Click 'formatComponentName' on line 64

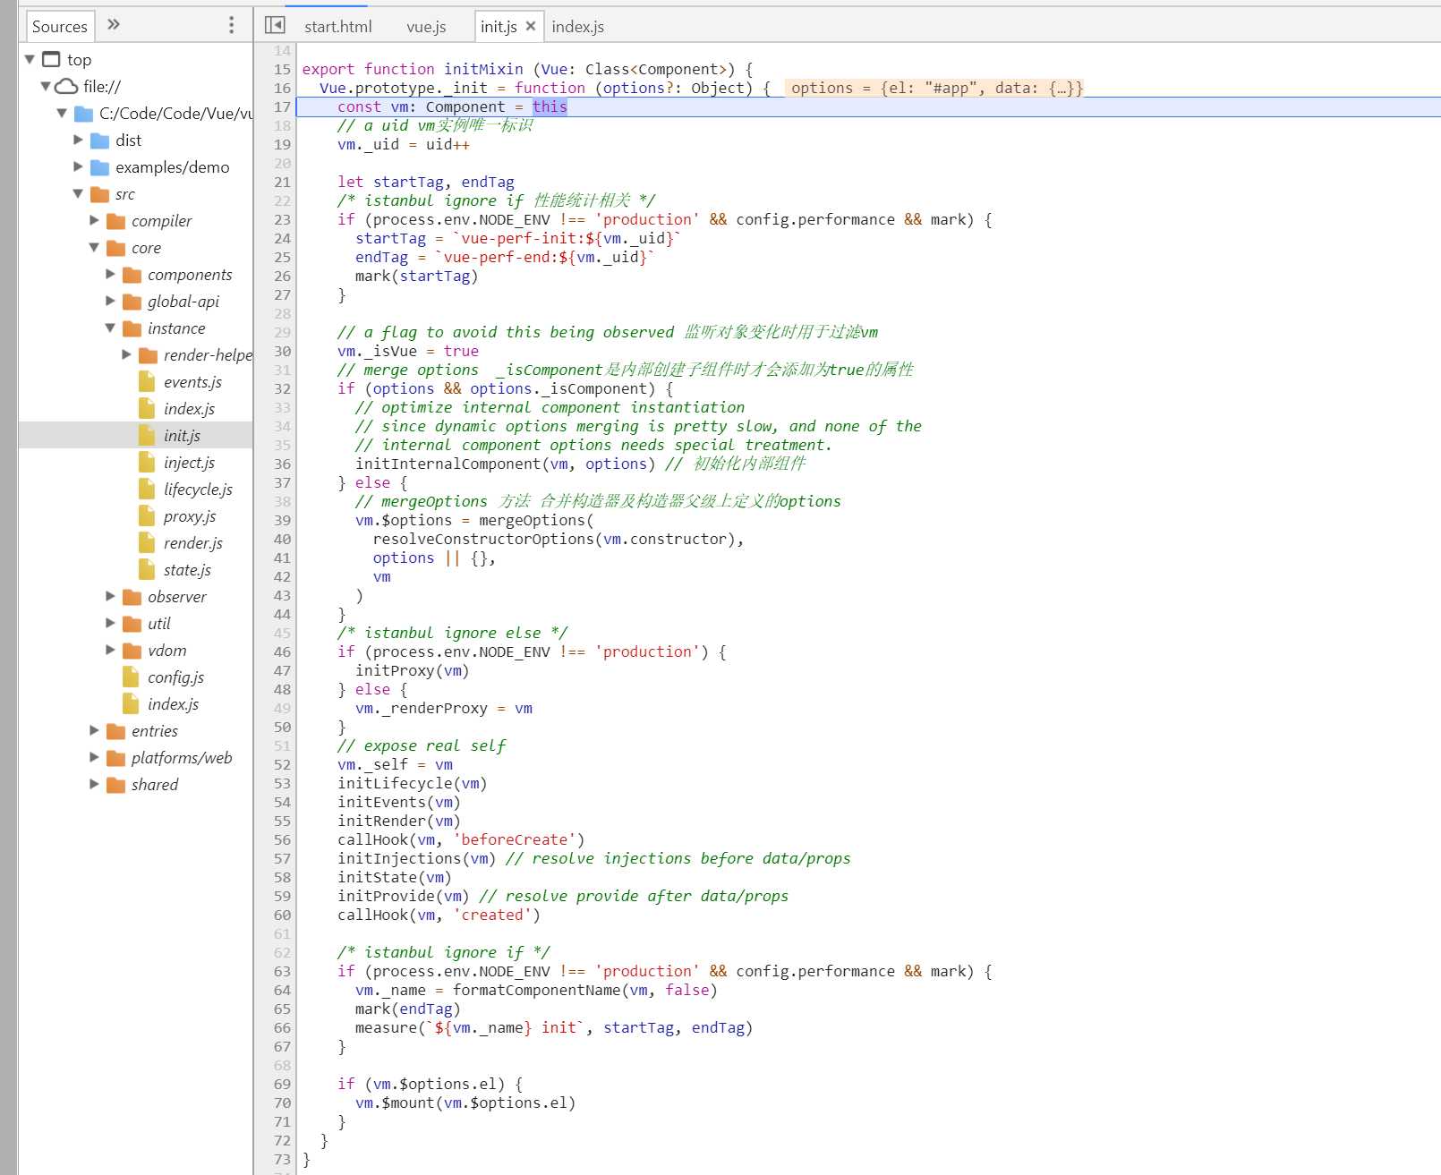coord(536,990)
